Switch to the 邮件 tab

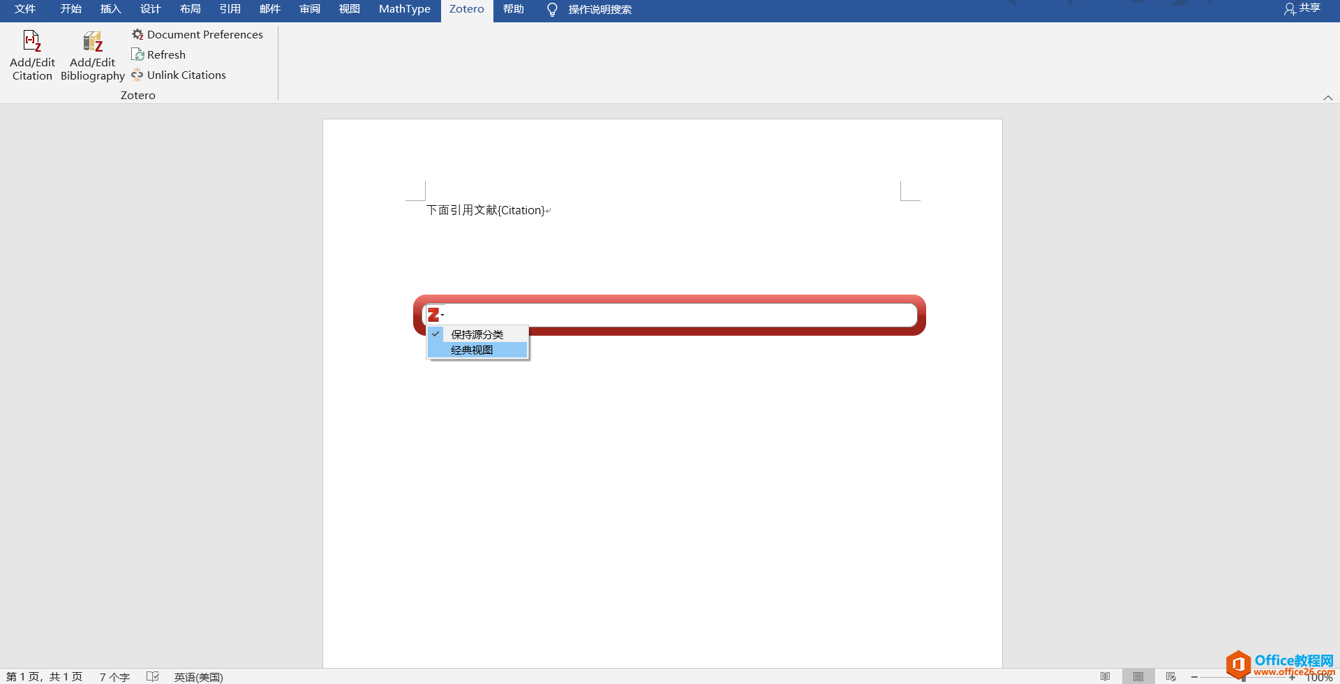[269, 9]
